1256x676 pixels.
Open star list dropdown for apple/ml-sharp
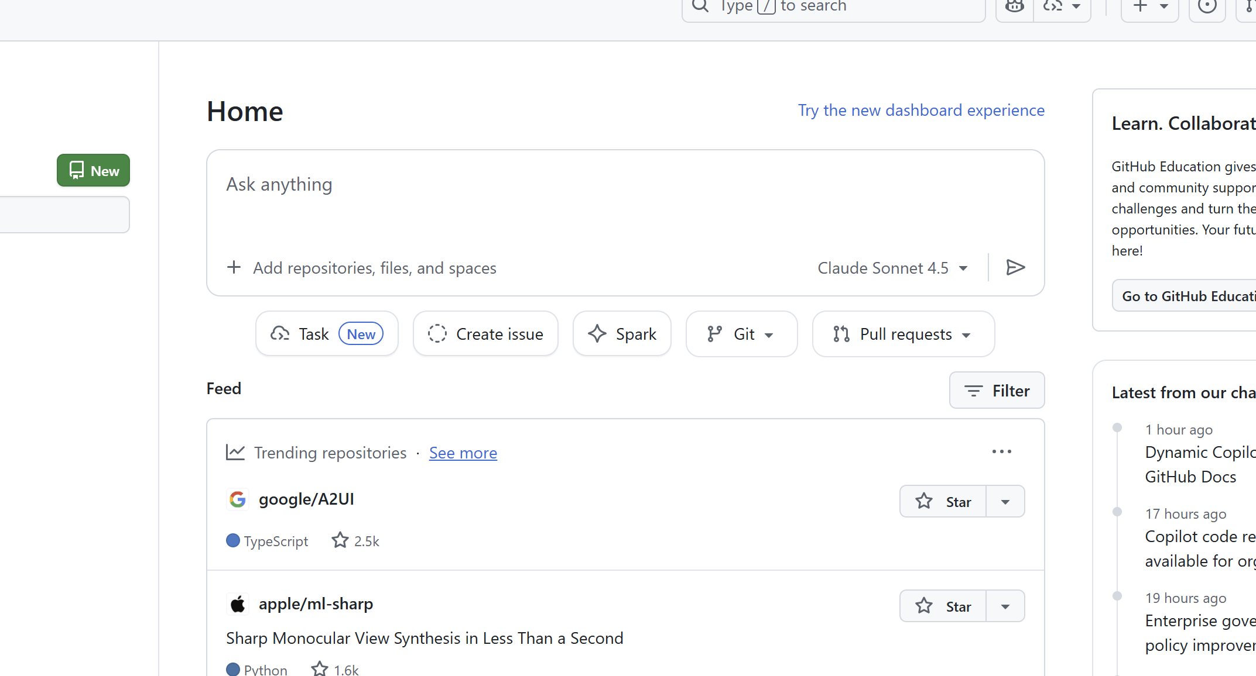[1005, 606]
